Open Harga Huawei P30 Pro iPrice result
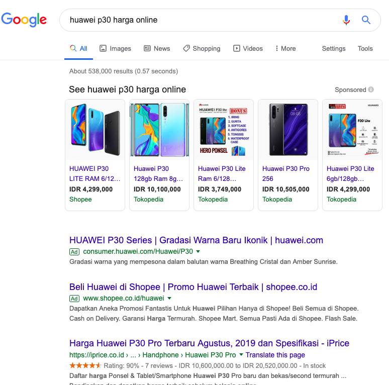The width and height of the screenshot is (389, 385). click(x=210, y=343)
